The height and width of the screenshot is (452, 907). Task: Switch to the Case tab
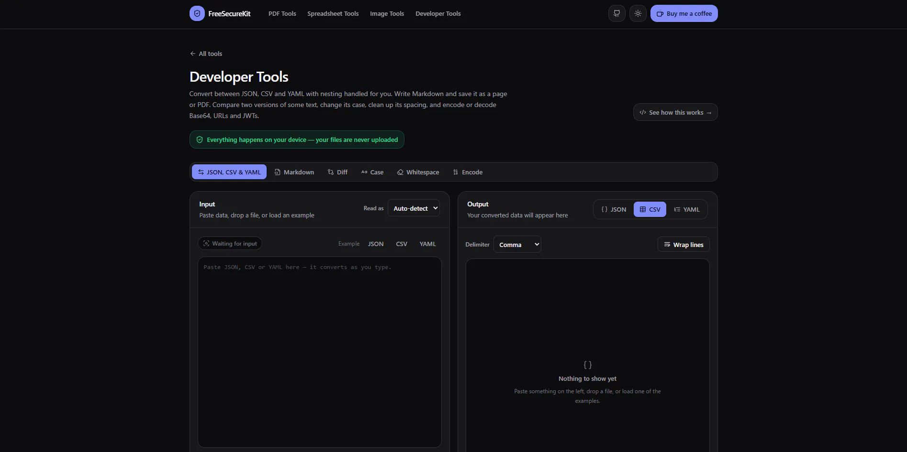point(372,172)
